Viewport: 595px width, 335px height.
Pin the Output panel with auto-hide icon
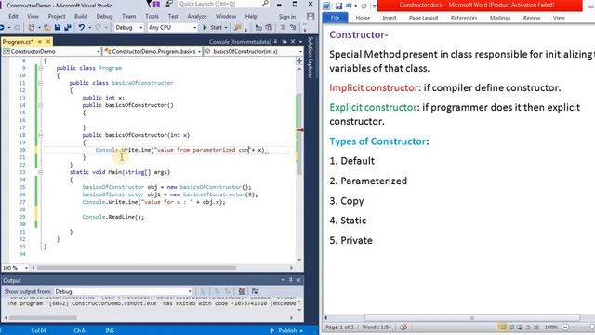pyautogui.click(x=291, y=280)
